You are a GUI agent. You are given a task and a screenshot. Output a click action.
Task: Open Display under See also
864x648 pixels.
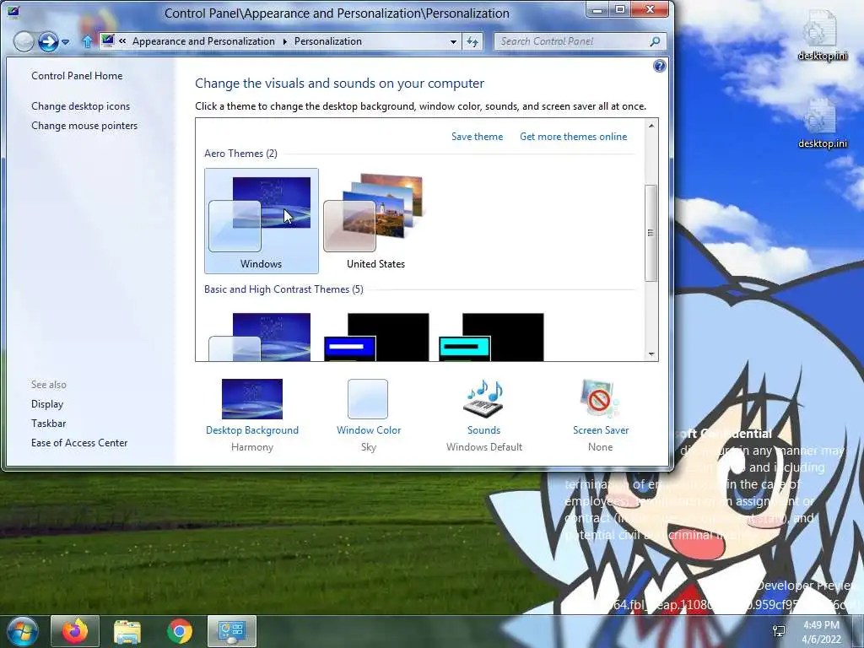[x=47, y=404]
